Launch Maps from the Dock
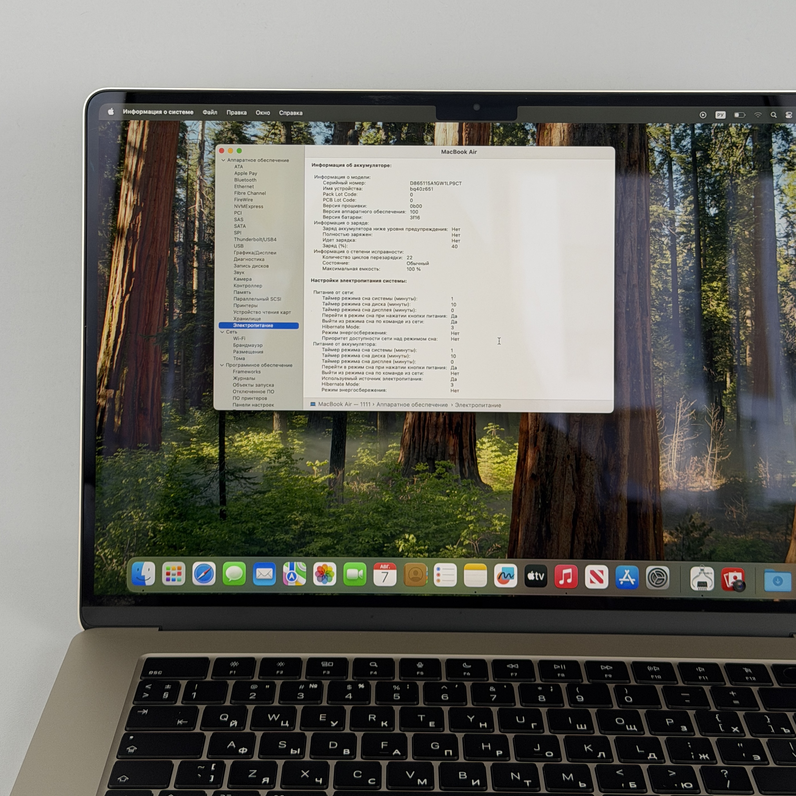This screenshot has height=796, width=796. [x=294, y=574]
